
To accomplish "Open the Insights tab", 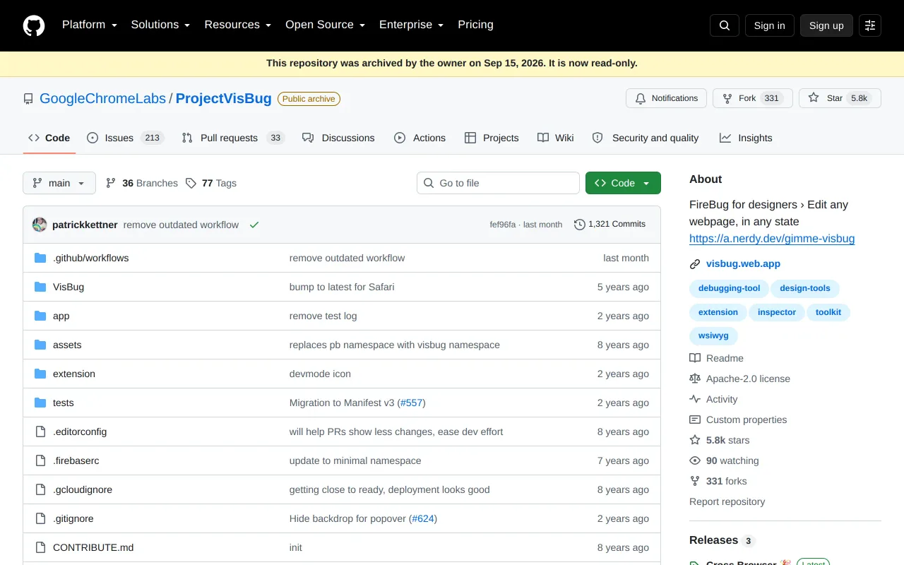I will pos(746,138).
